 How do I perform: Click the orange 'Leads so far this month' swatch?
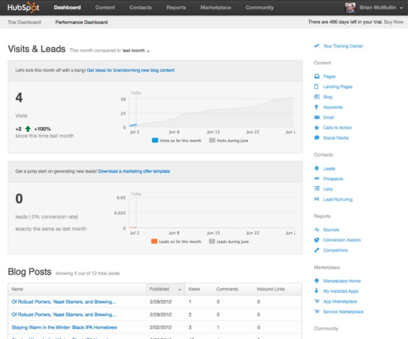(154, 241)
